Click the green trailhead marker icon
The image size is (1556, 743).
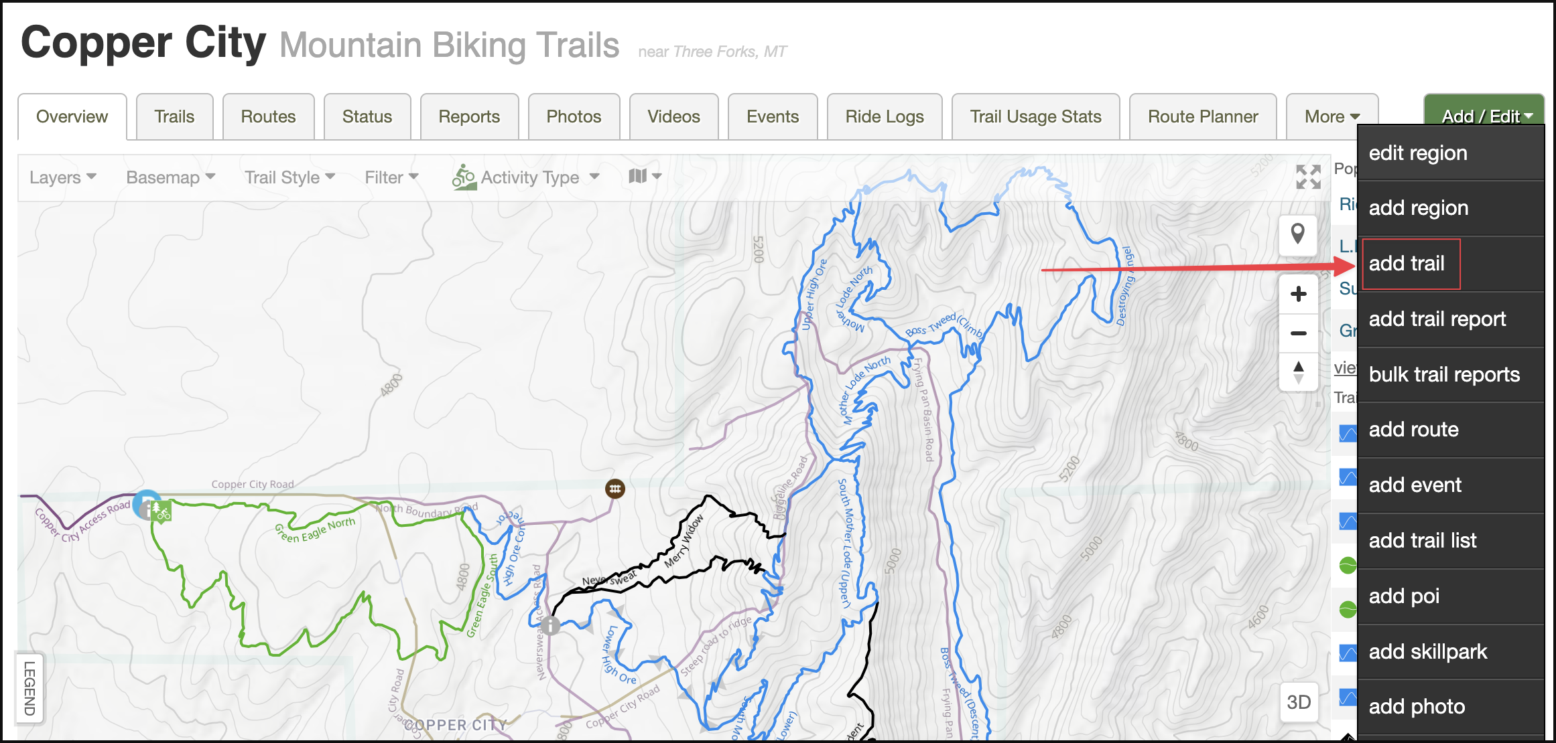(161, 513)
